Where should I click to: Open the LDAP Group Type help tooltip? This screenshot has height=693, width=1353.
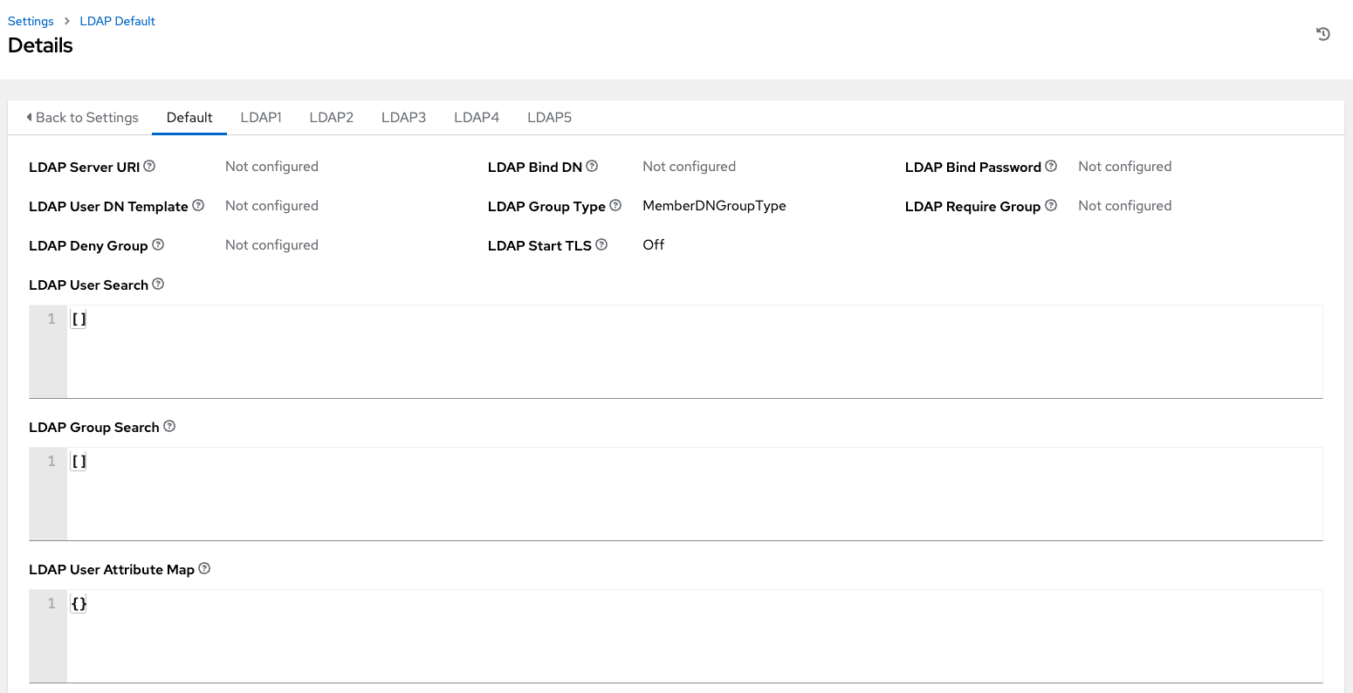(616, 205)
